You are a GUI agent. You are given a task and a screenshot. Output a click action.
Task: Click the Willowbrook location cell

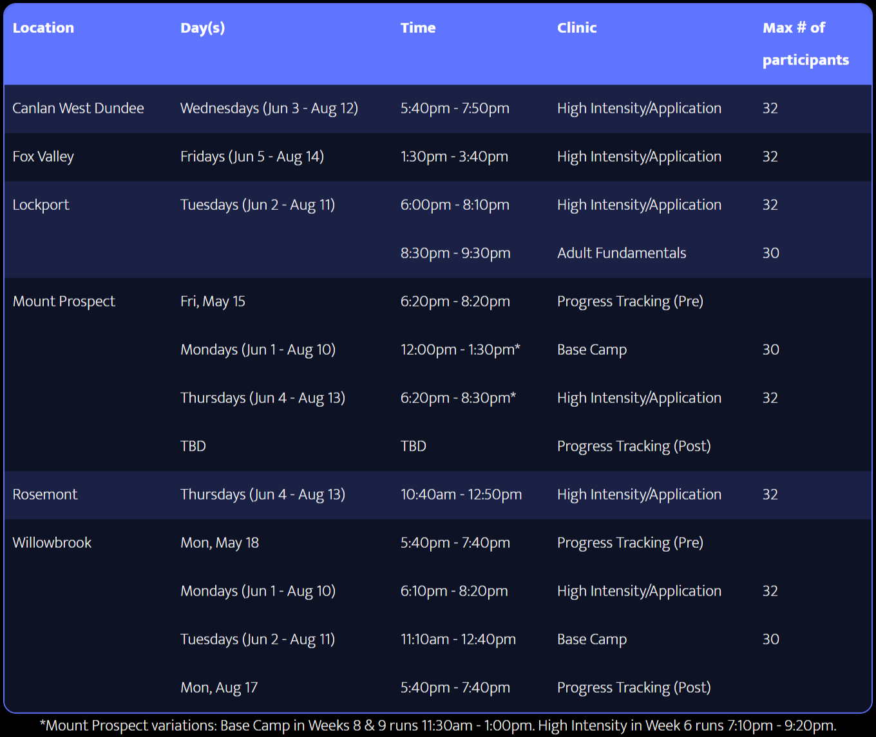(x=52, y=543)
